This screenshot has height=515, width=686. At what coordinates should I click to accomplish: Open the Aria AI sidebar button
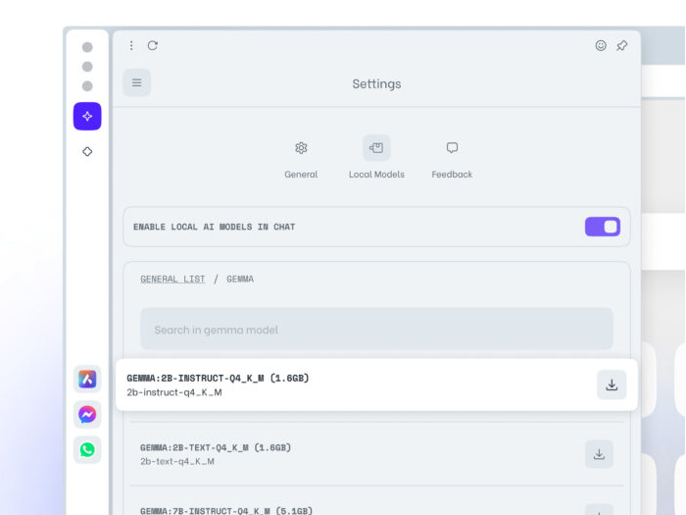[87, 116]
